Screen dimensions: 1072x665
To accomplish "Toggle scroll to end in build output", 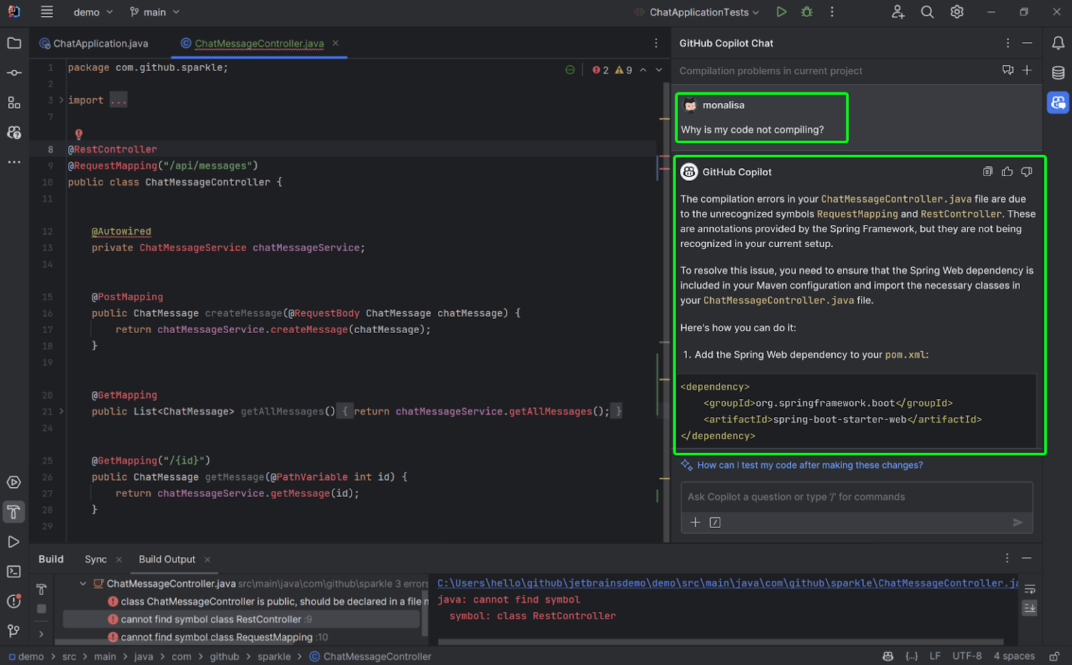I will pyautogui.click(x=1030, y=608).
